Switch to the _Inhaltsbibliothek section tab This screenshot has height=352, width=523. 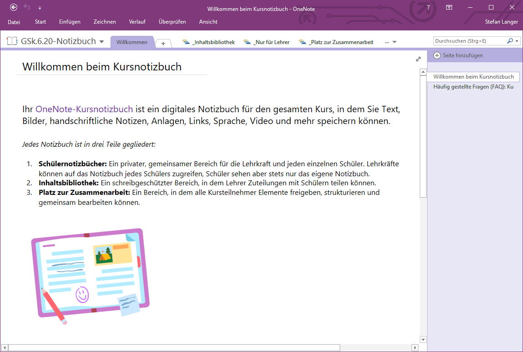pos(209,42)
